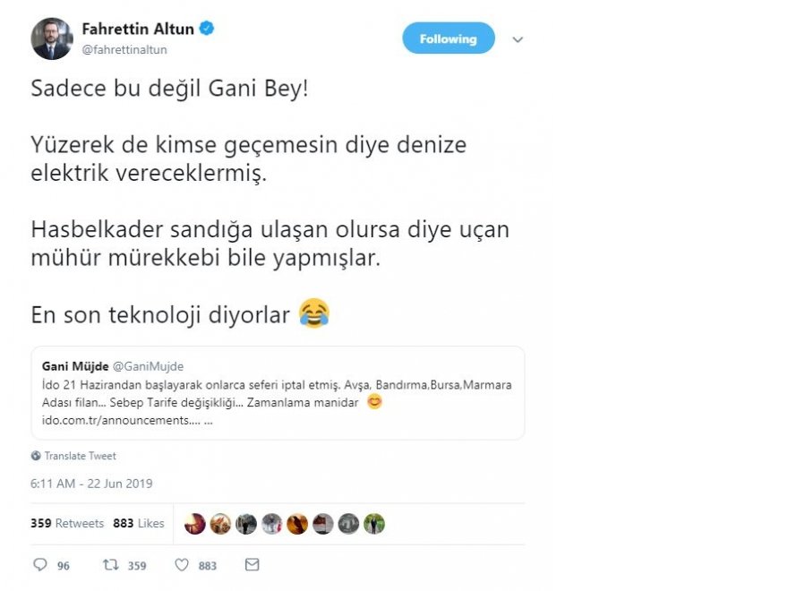
Task: Open the Translate Tweet link
Action: pos(80,456)
